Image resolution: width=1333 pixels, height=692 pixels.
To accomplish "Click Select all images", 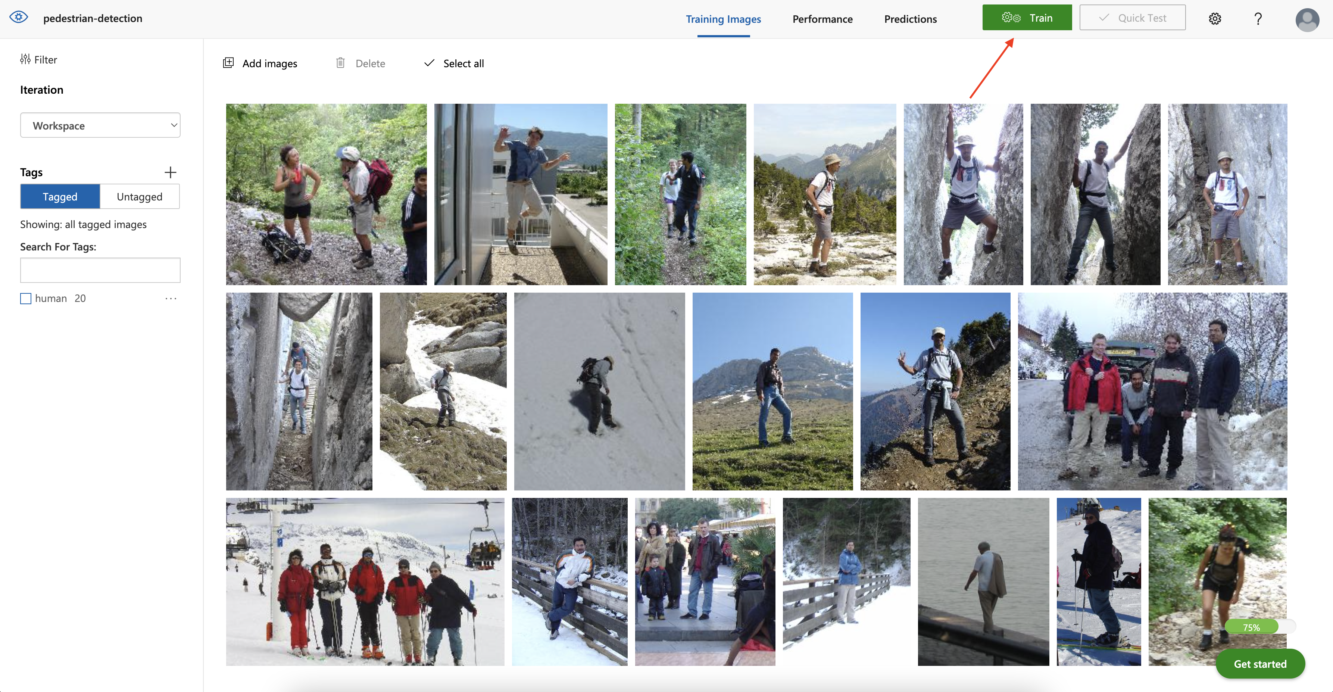I will pos(463,63).
